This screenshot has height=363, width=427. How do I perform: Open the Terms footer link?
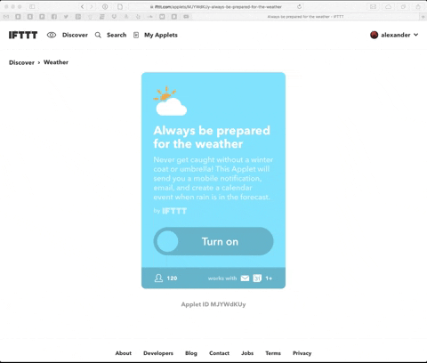[x=273, y=353]
